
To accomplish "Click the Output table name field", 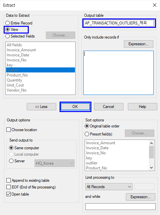I will click(119, 23).
